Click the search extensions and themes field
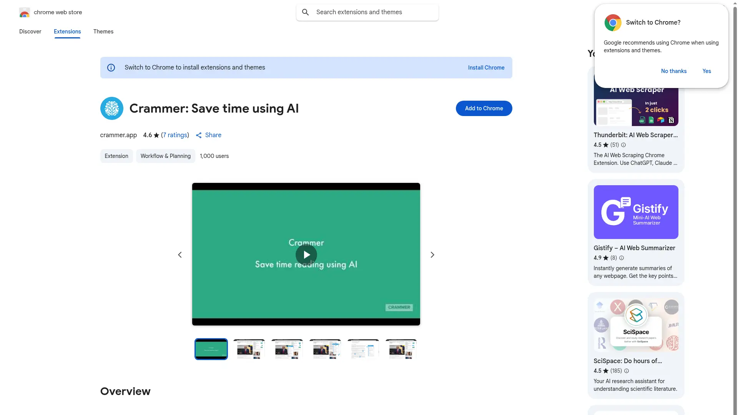The width and height of the screenshot is (738, 415). pyautogui.click(x=373, y=12)
